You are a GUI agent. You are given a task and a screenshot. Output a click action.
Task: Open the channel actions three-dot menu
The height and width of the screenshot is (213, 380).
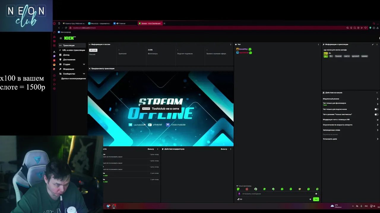coord(377,93)
